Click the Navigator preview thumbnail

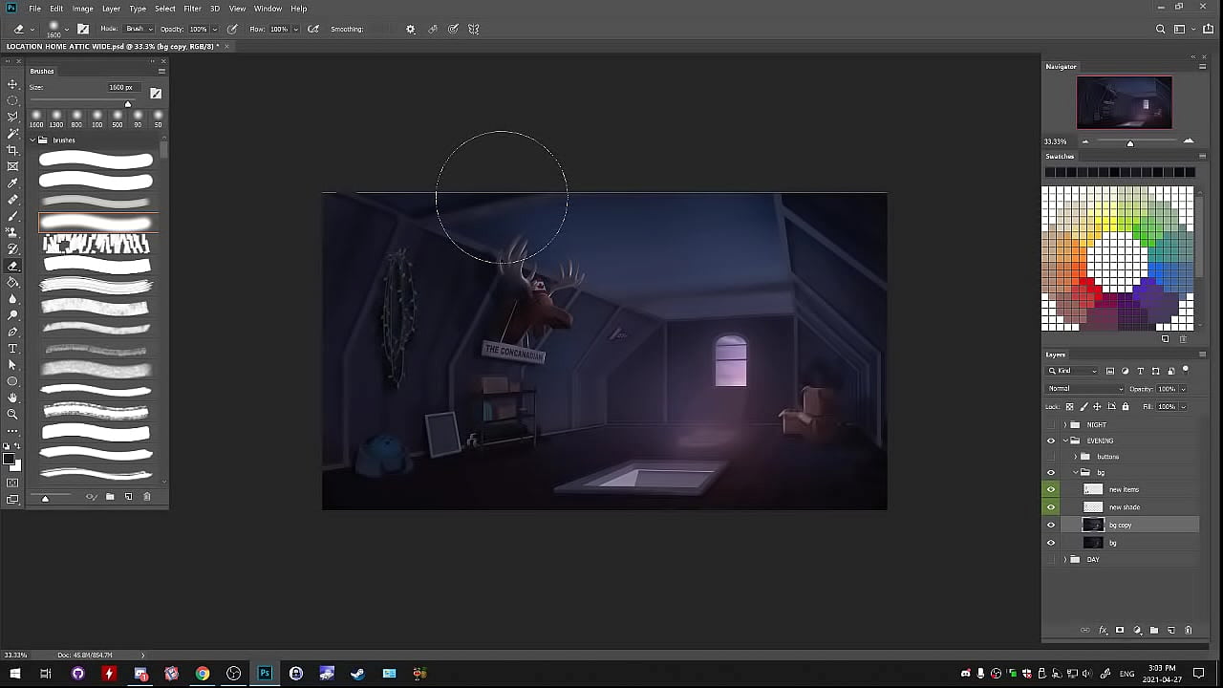[x=1124, y=102]
